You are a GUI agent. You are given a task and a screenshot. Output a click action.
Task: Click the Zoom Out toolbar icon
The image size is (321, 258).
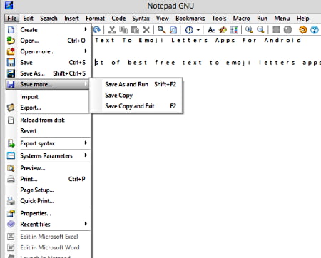(260, 30)
